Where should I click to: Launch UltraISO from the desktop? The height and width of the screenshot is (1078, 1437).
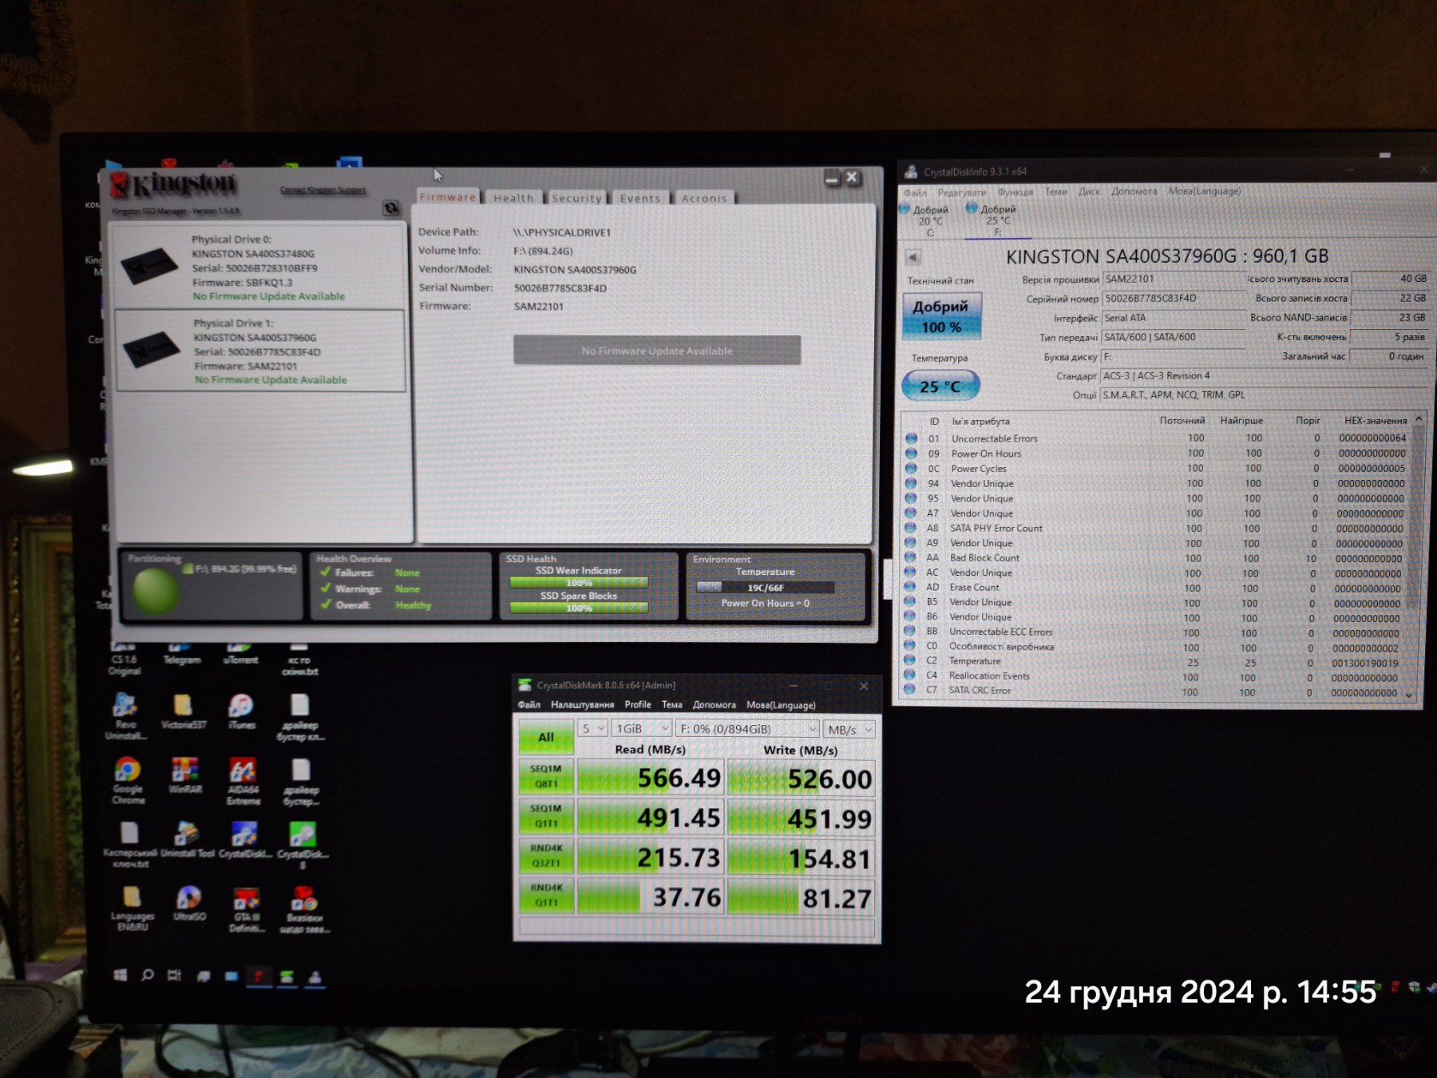[x=189, y=903]
